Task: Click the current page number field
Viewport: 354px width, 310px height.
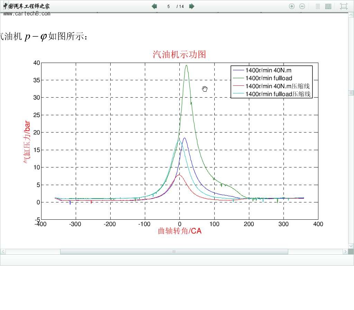Action: (x=168, y=6)
